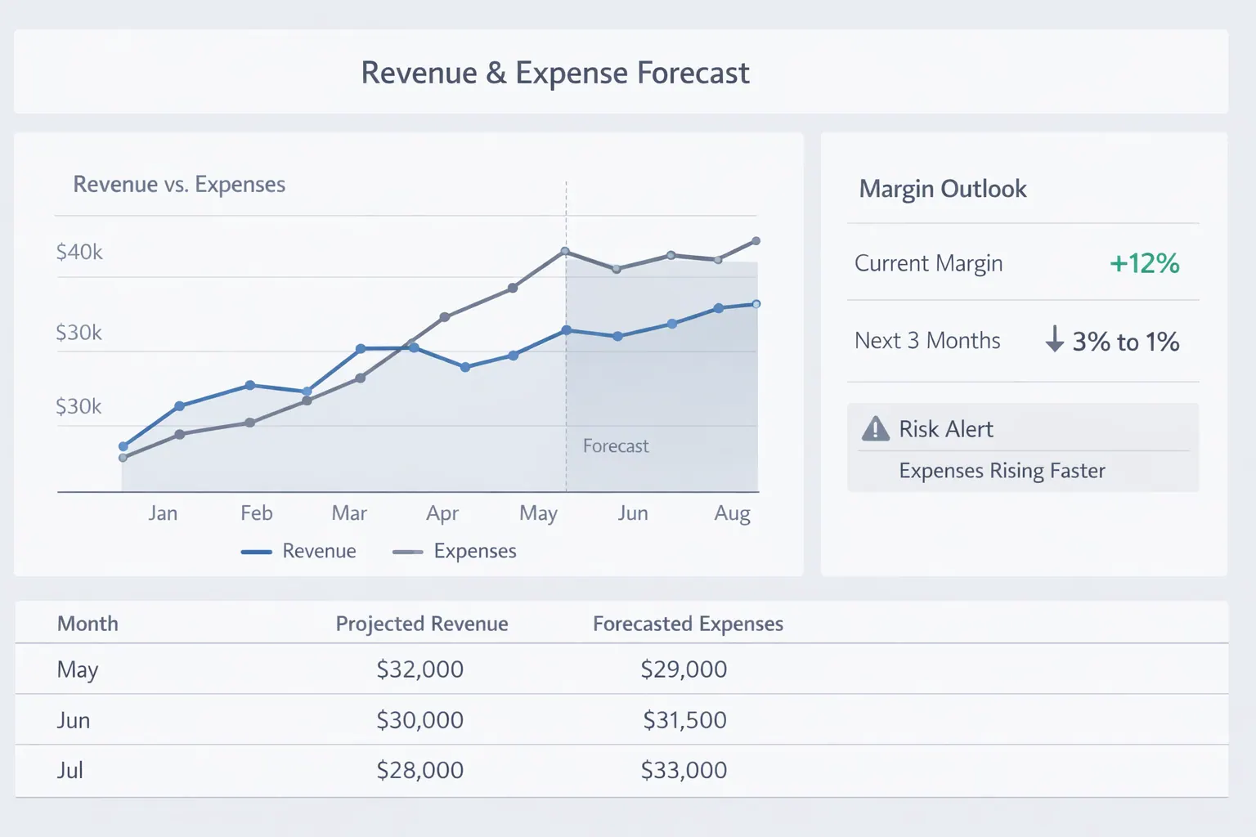Toggle the Revenue legend item

tap(298, 552)
